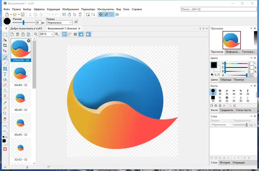Screen dimensions: 259x171
Task: Switch to the История tab
Action: click(224, 163)
